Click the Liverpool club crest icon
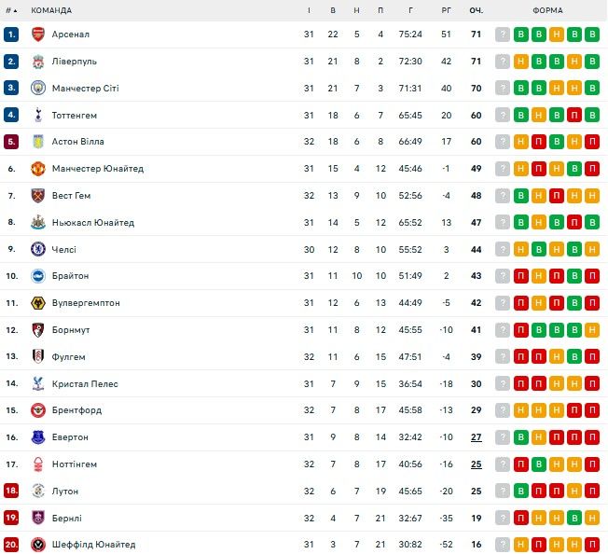The width and height of the screenshot is (608, 554). [x=38, y=62]
